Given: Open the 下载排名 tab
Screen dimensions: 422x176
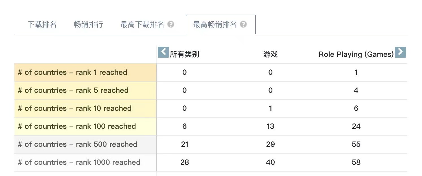Looking at the screenshot, I should 42,24.
